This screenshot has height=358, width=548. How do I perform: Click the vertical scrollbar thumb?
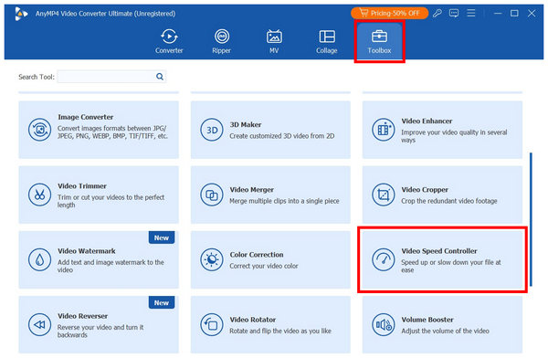click(x=531, y=219)
